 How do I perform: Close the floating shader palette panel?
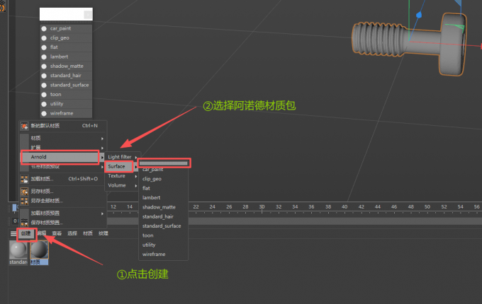(88, 14)
